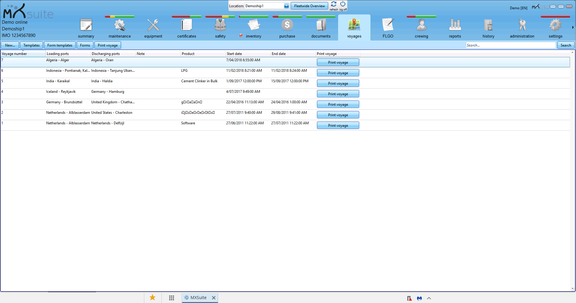
Task: Open the administration keys icon
Action: coord(522,26)
